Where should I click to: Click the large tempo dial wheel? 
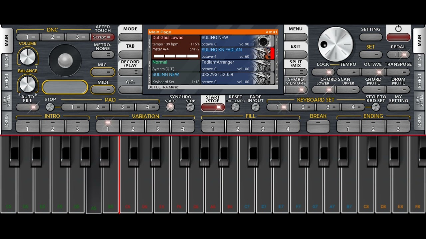pyautogui.click(x=335, y=44)
